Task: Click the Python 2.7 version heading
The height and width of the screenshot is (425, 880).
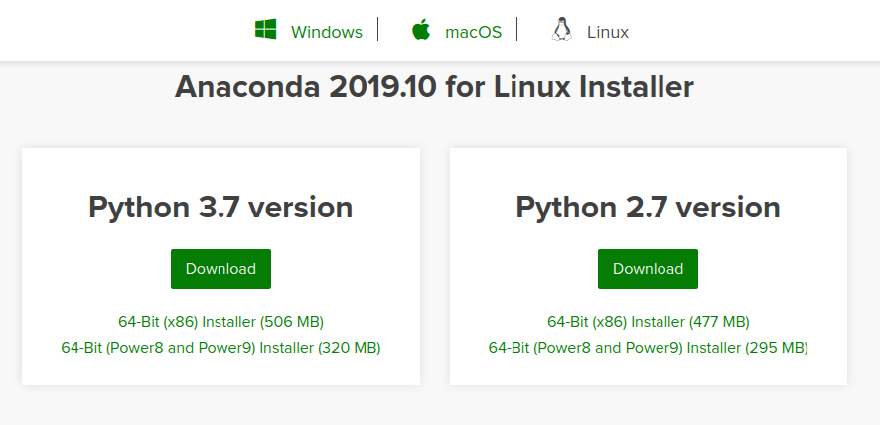Action: 649,208
